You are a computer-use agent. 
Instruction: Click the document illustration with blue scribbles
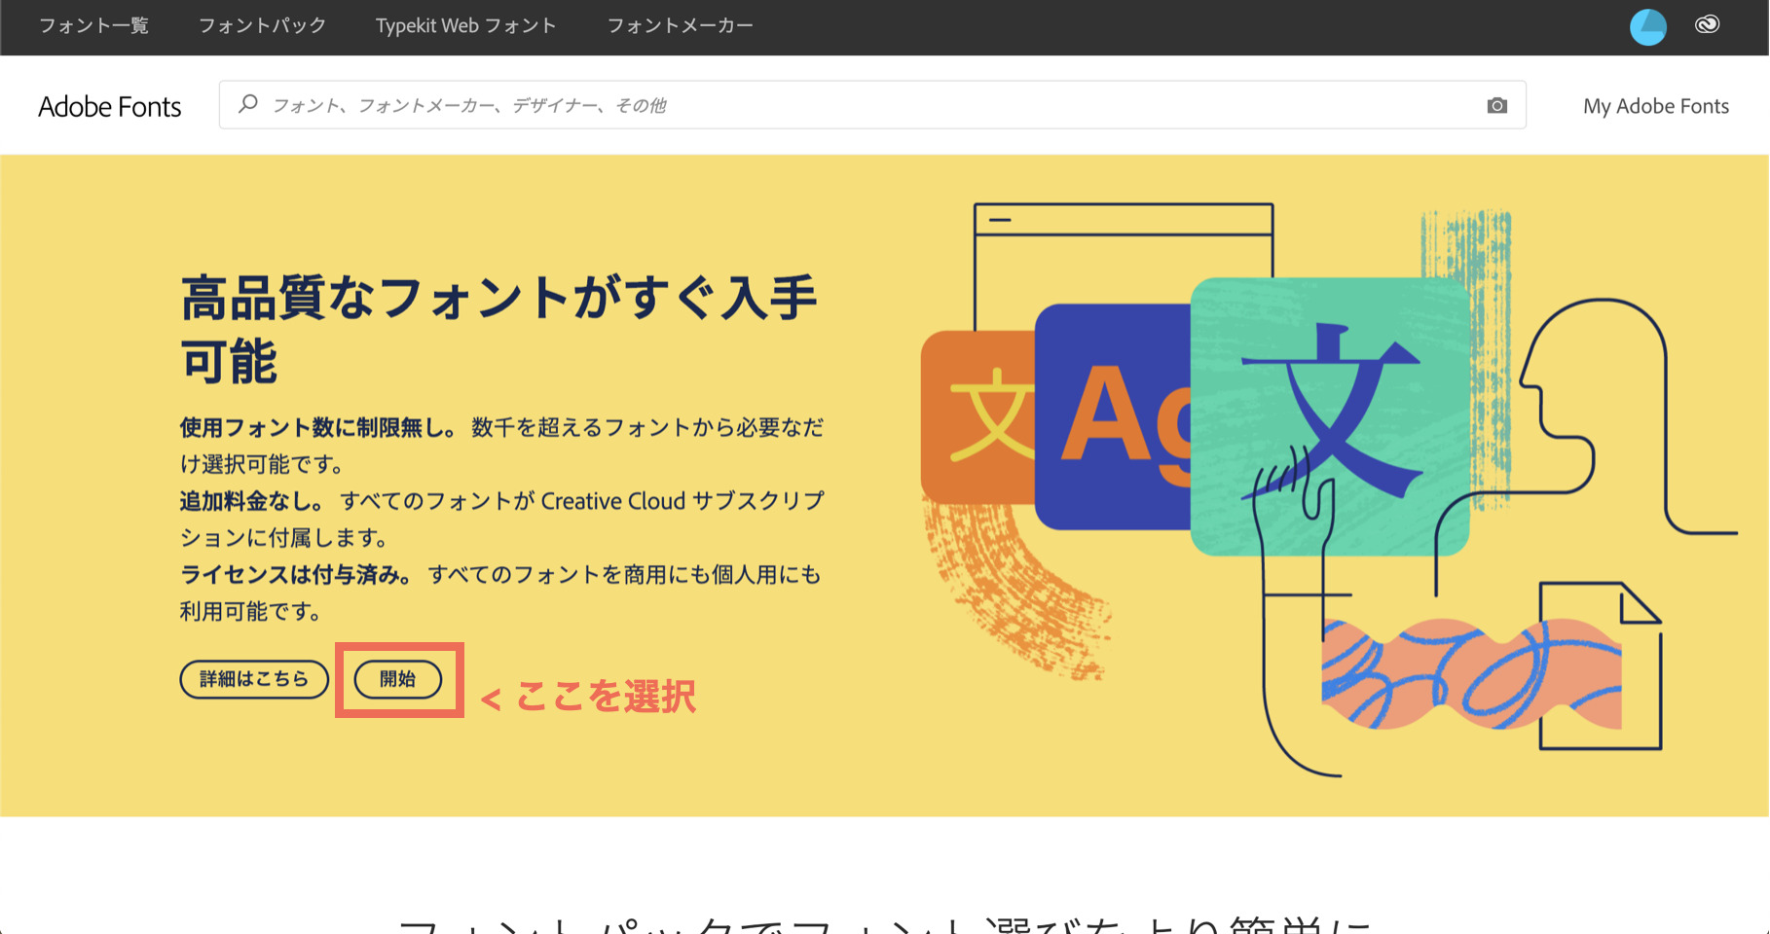tap(1597, 671)
